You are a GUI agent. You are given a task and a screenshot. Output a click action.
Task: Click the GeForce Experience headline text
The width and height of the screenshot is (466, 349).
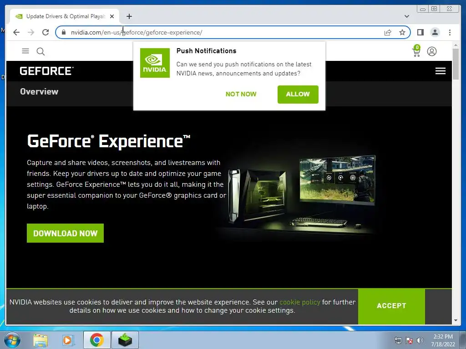coord(108,141)
